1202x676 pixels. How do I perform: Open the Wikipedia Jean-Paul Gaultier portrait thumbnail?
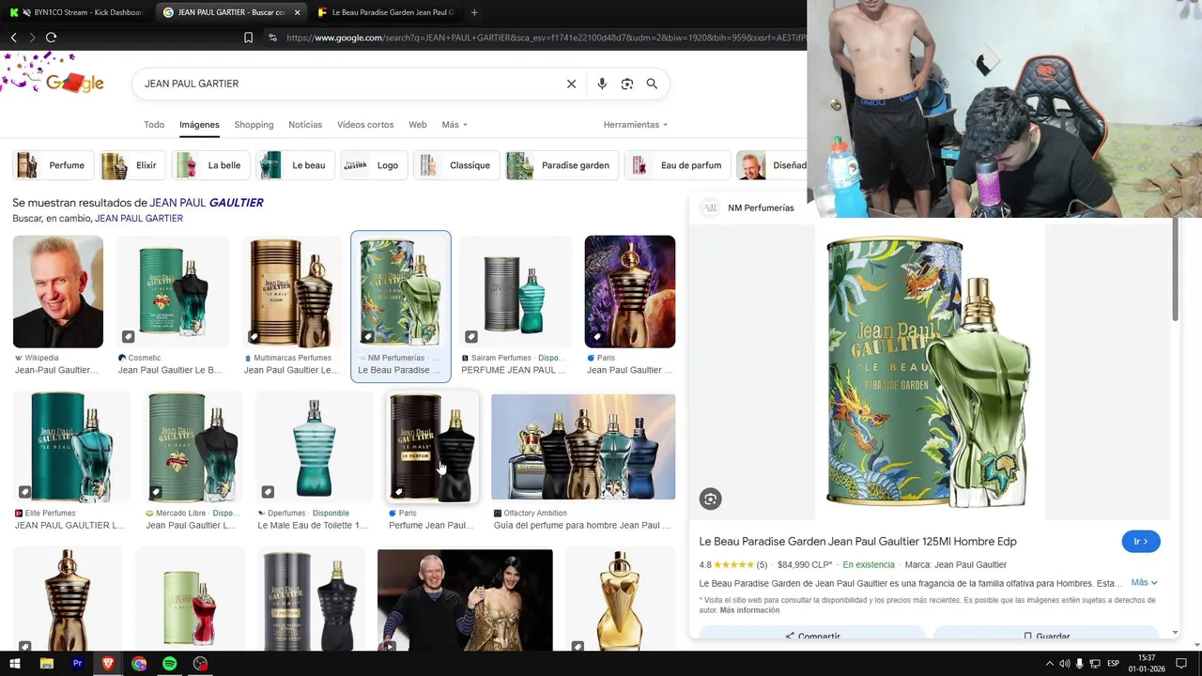click(x=58, y=292)
